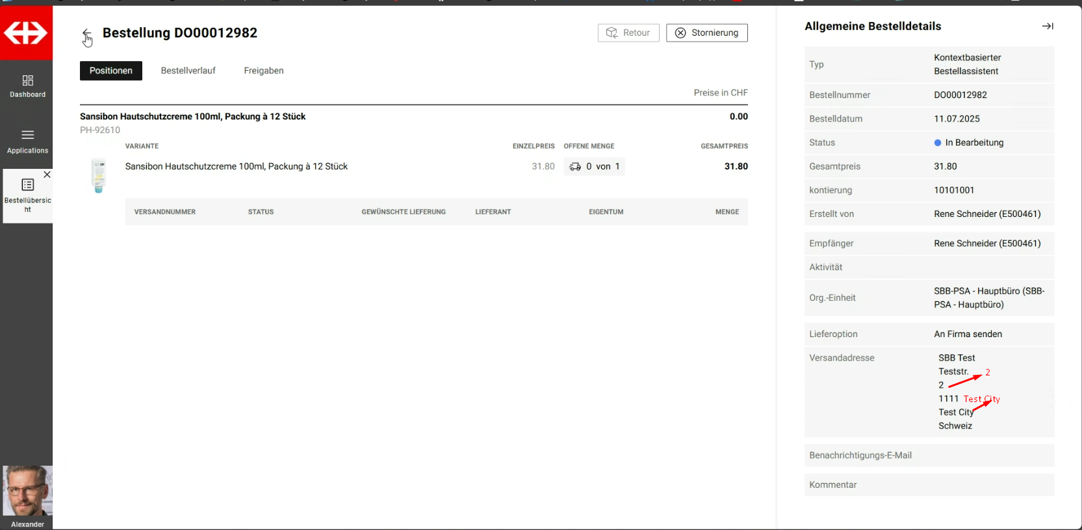Image resolution: width=1082 pixels, height=530 pixels.
Task: Click the In Bearbeitung status indicator
Action: pos(968,143)
